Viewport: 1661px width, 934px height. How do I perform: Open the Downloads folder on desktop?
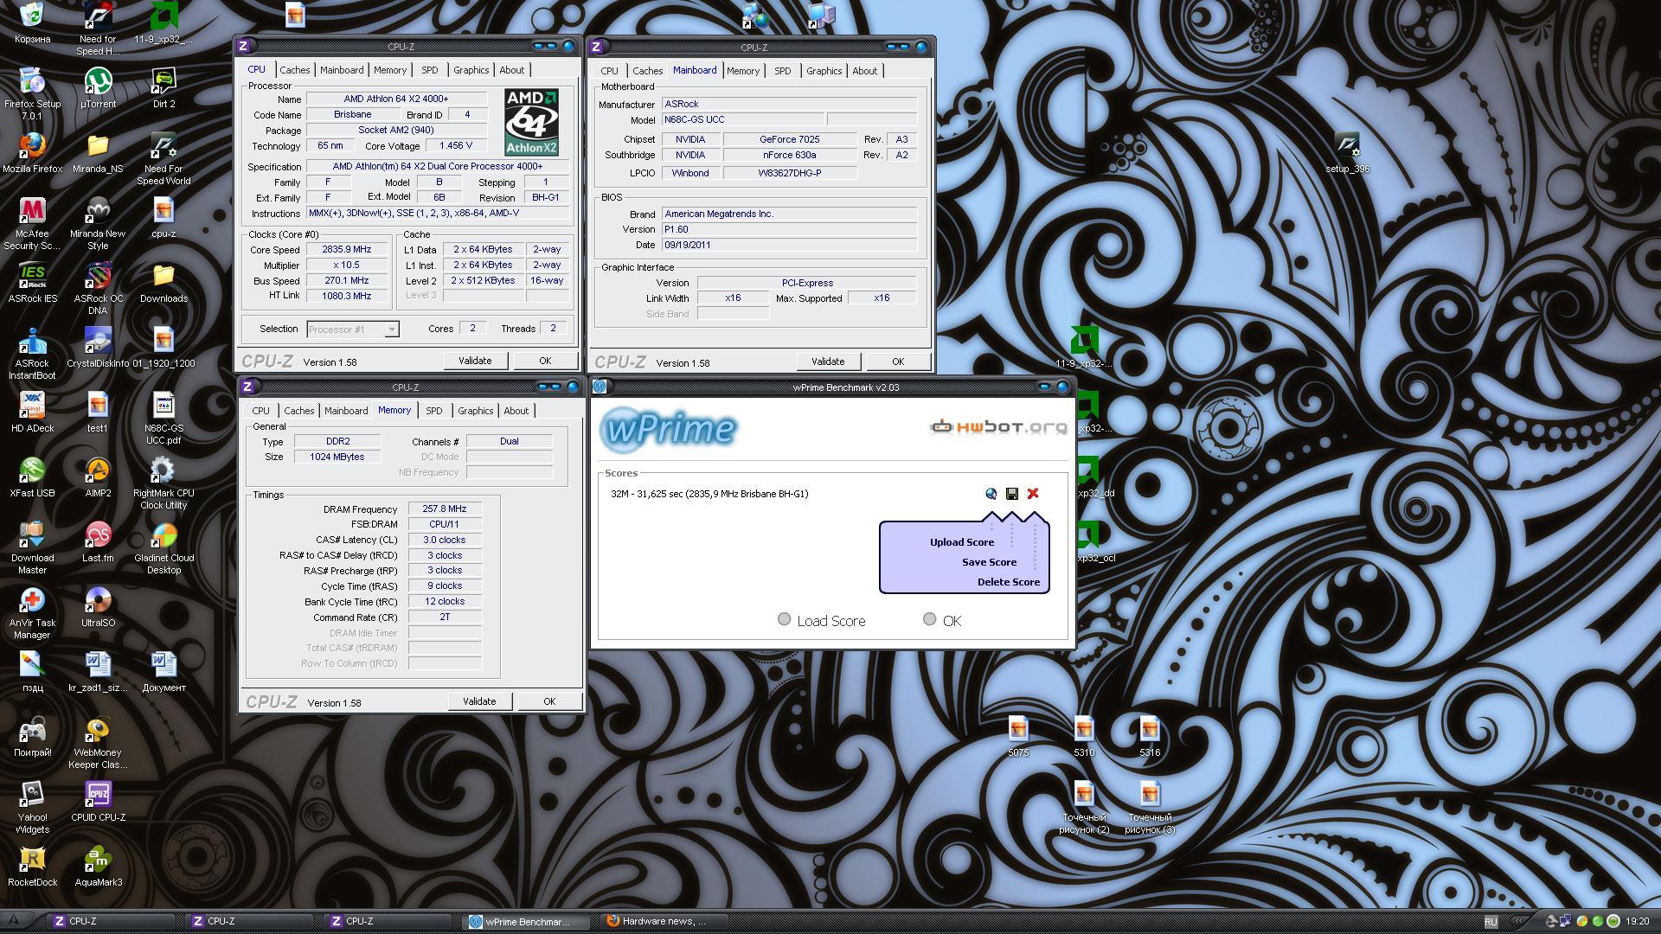[x=164, y=283]
